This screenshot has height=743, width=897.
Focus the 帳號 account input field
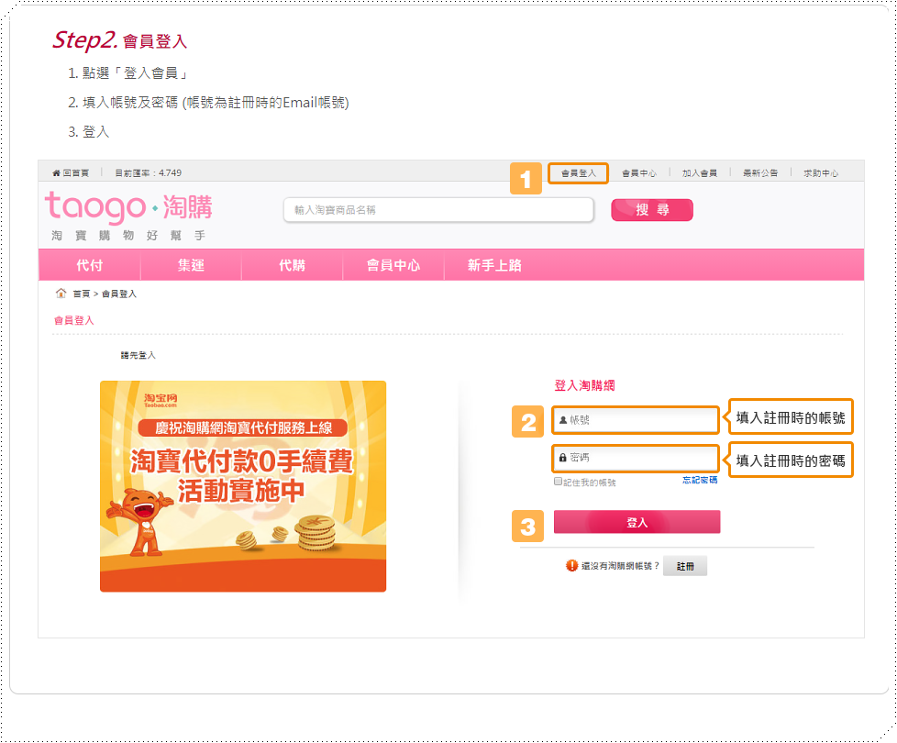coord(635,420)
